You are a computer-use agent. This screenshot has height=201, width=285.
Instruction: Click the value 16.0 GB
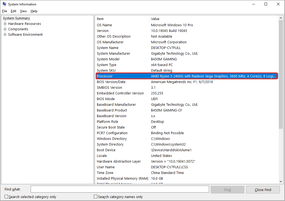pos(157,179)
